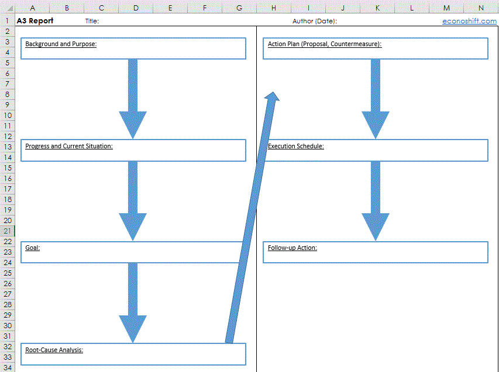The height and width of the screenshot is (372, 499).
Task: Select column I header
Action: pyautogui.click(x=308, y=8)
